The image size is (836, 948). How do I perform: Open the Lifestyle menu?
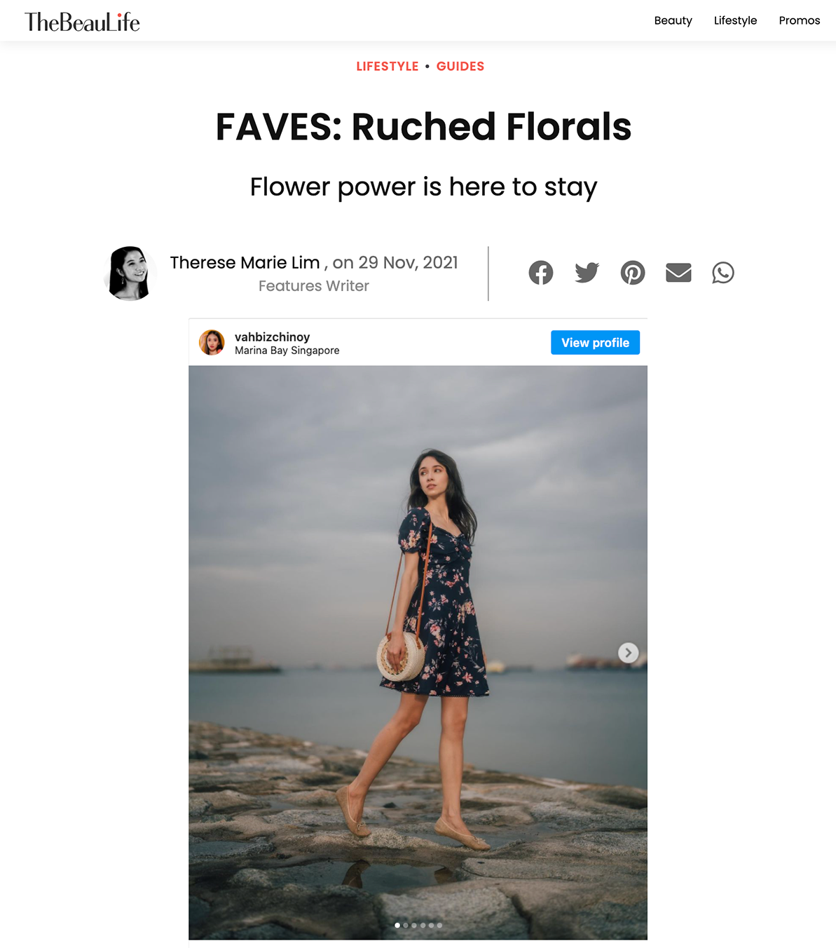[735, 20]
